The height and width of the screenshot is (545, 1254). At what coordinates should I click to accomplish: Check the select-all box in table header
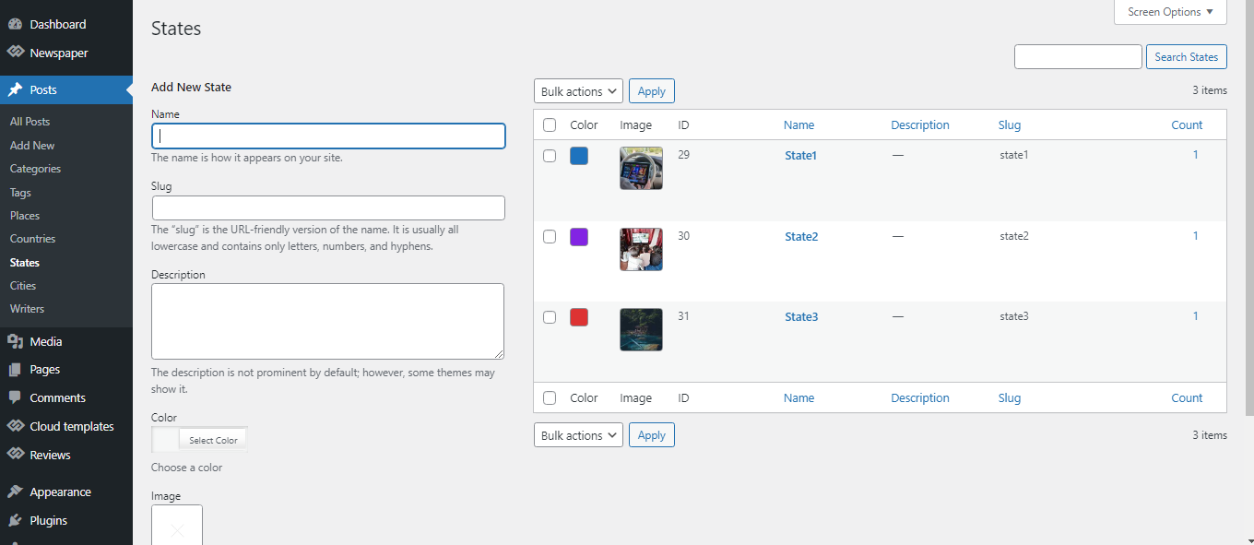(550, 124)
